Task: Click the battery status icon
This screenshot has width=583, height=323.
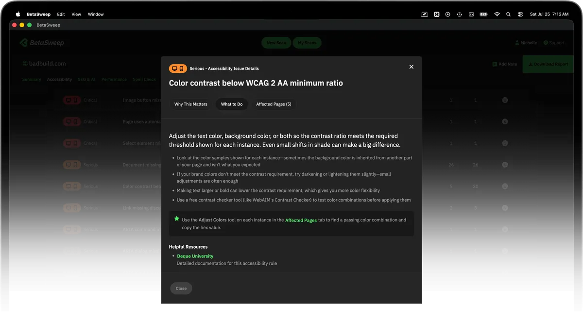Action: click(x=483, y=14)
